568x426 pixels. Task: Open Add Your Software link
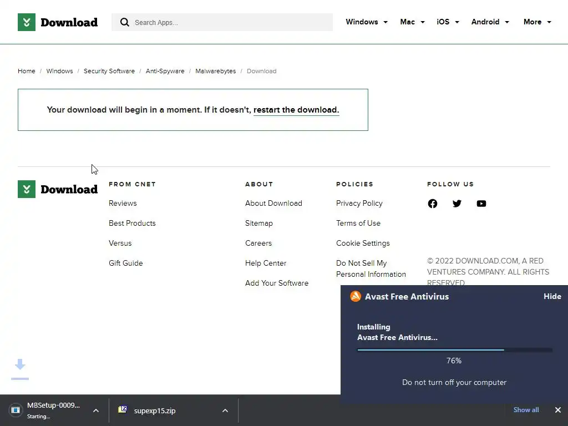coord(277,283)
